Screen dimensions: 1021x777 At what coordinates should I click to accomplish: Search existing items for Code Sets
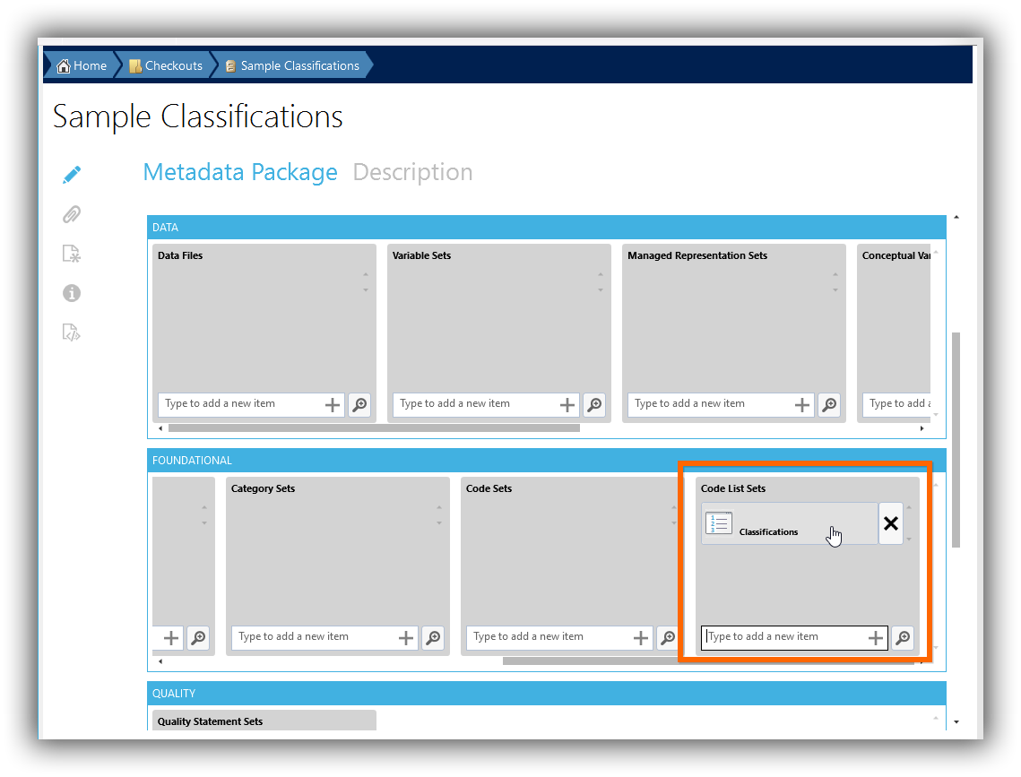click(x=668, y=638)
